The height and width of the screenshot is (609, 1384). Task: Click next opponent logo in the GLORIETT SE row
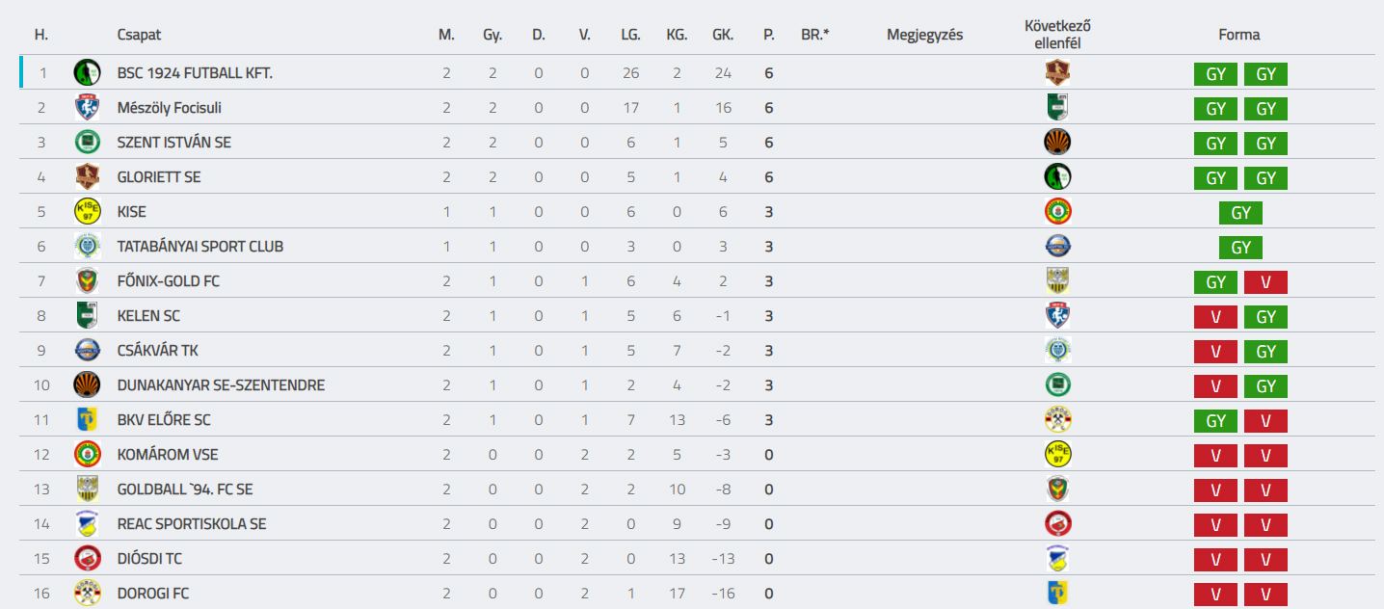pyautogui.click(x=1057, y=176)
